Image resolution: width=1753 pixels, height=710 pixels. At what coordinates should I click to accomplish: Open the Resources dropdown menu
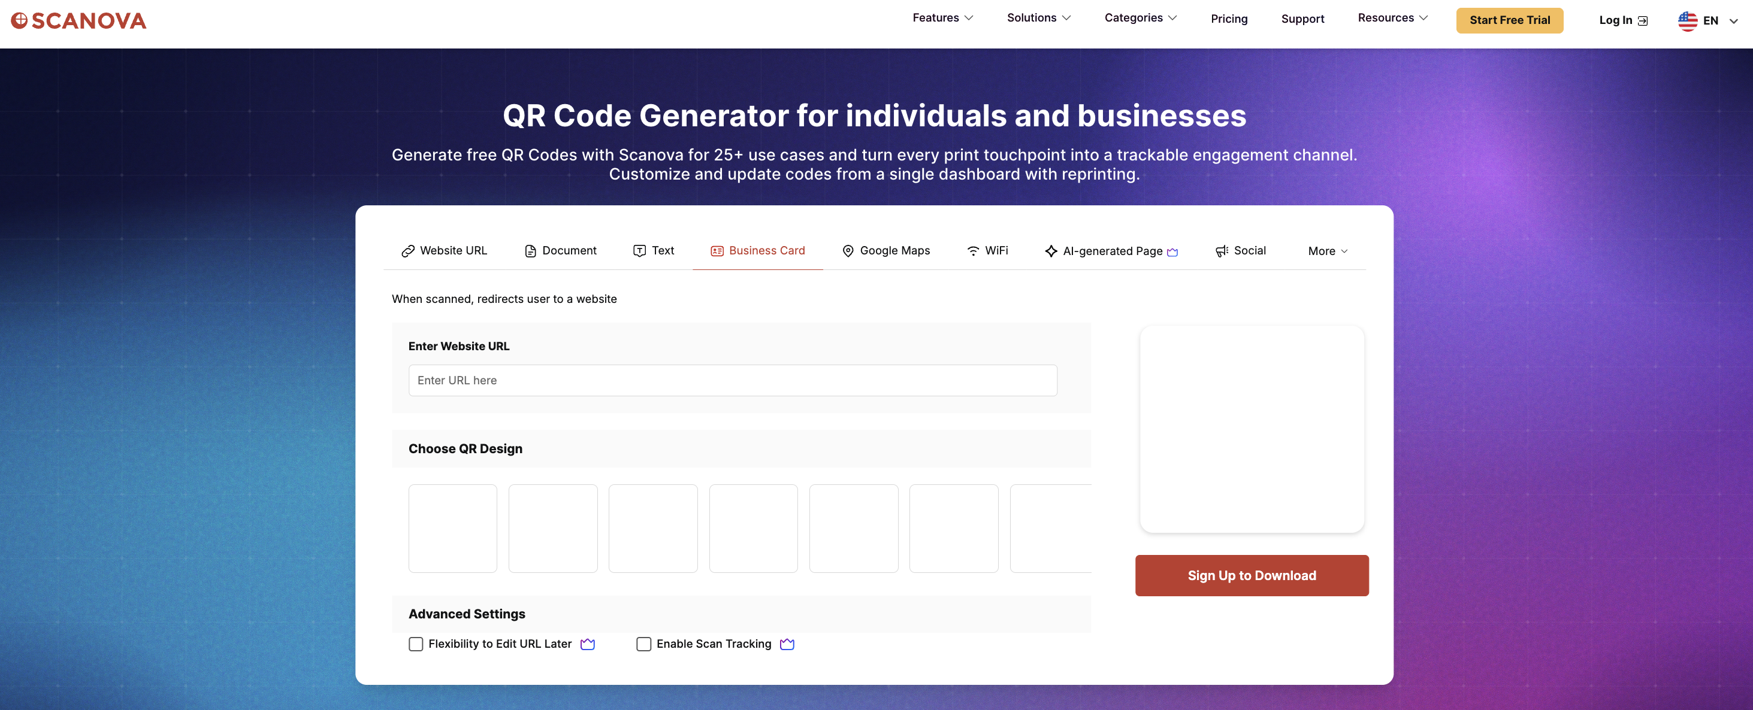pos(1392,18)
